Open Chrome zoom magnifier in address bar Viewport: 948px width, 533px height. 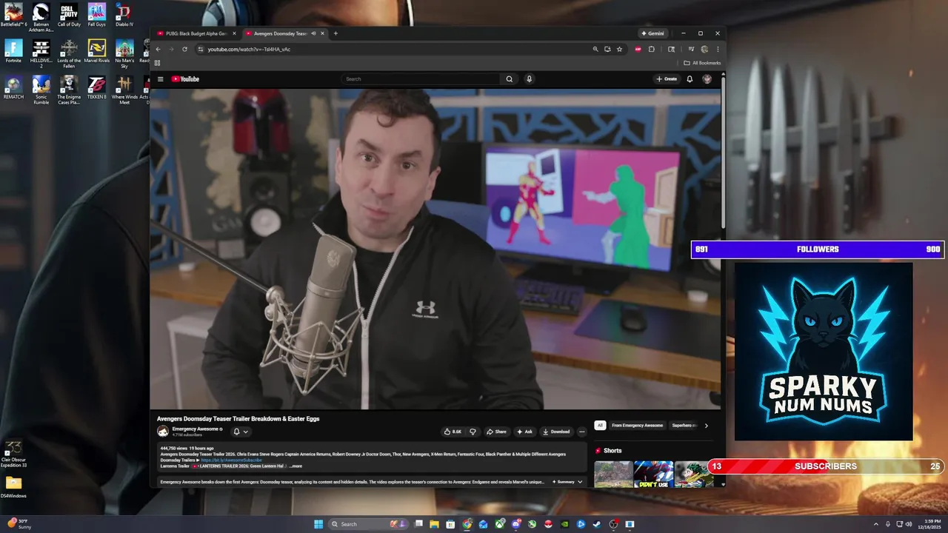(595, 49)
